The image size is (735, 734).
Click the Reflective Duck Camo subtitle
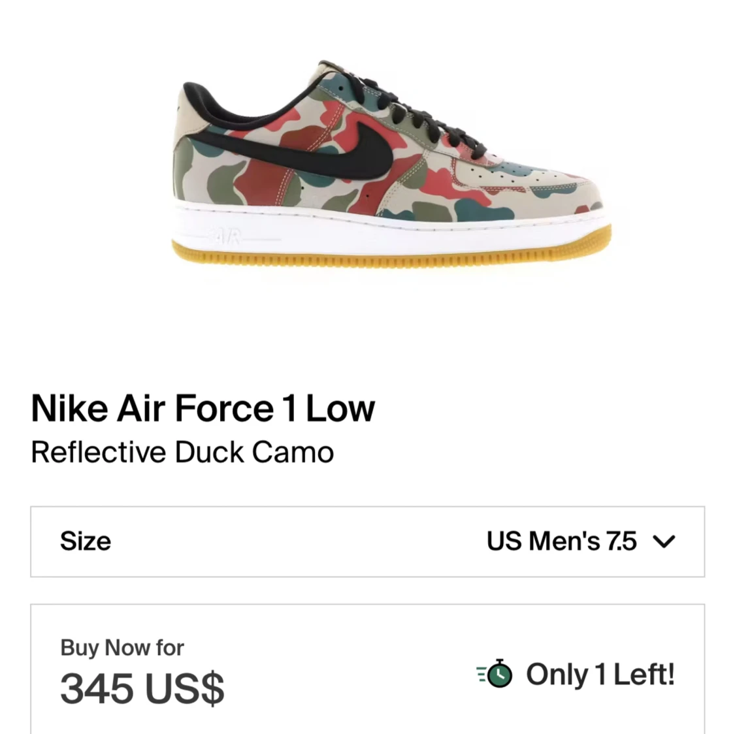coord(182,453)
